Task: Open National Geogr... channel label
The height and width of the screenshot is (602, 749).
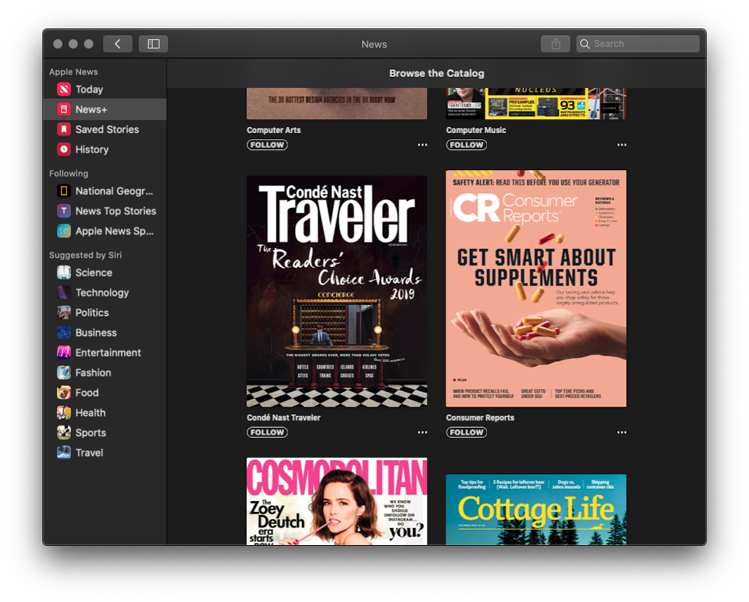Action: coord(114,191)
